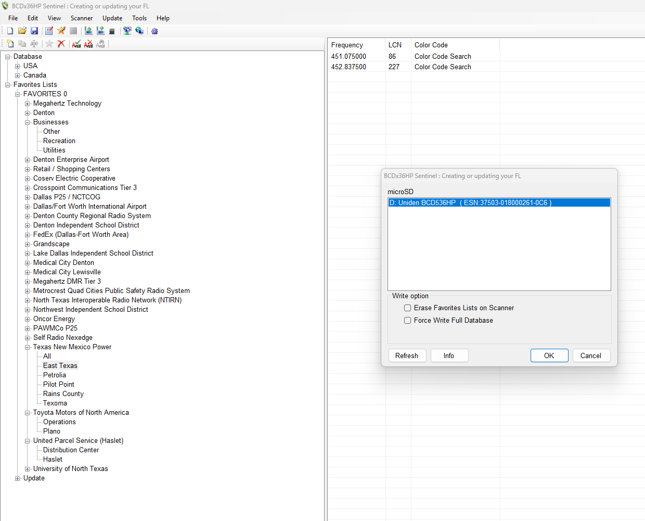This screenshot has width=645, height=521.
Task: Confirm the dialog with OK
Action: click(549, 355)
